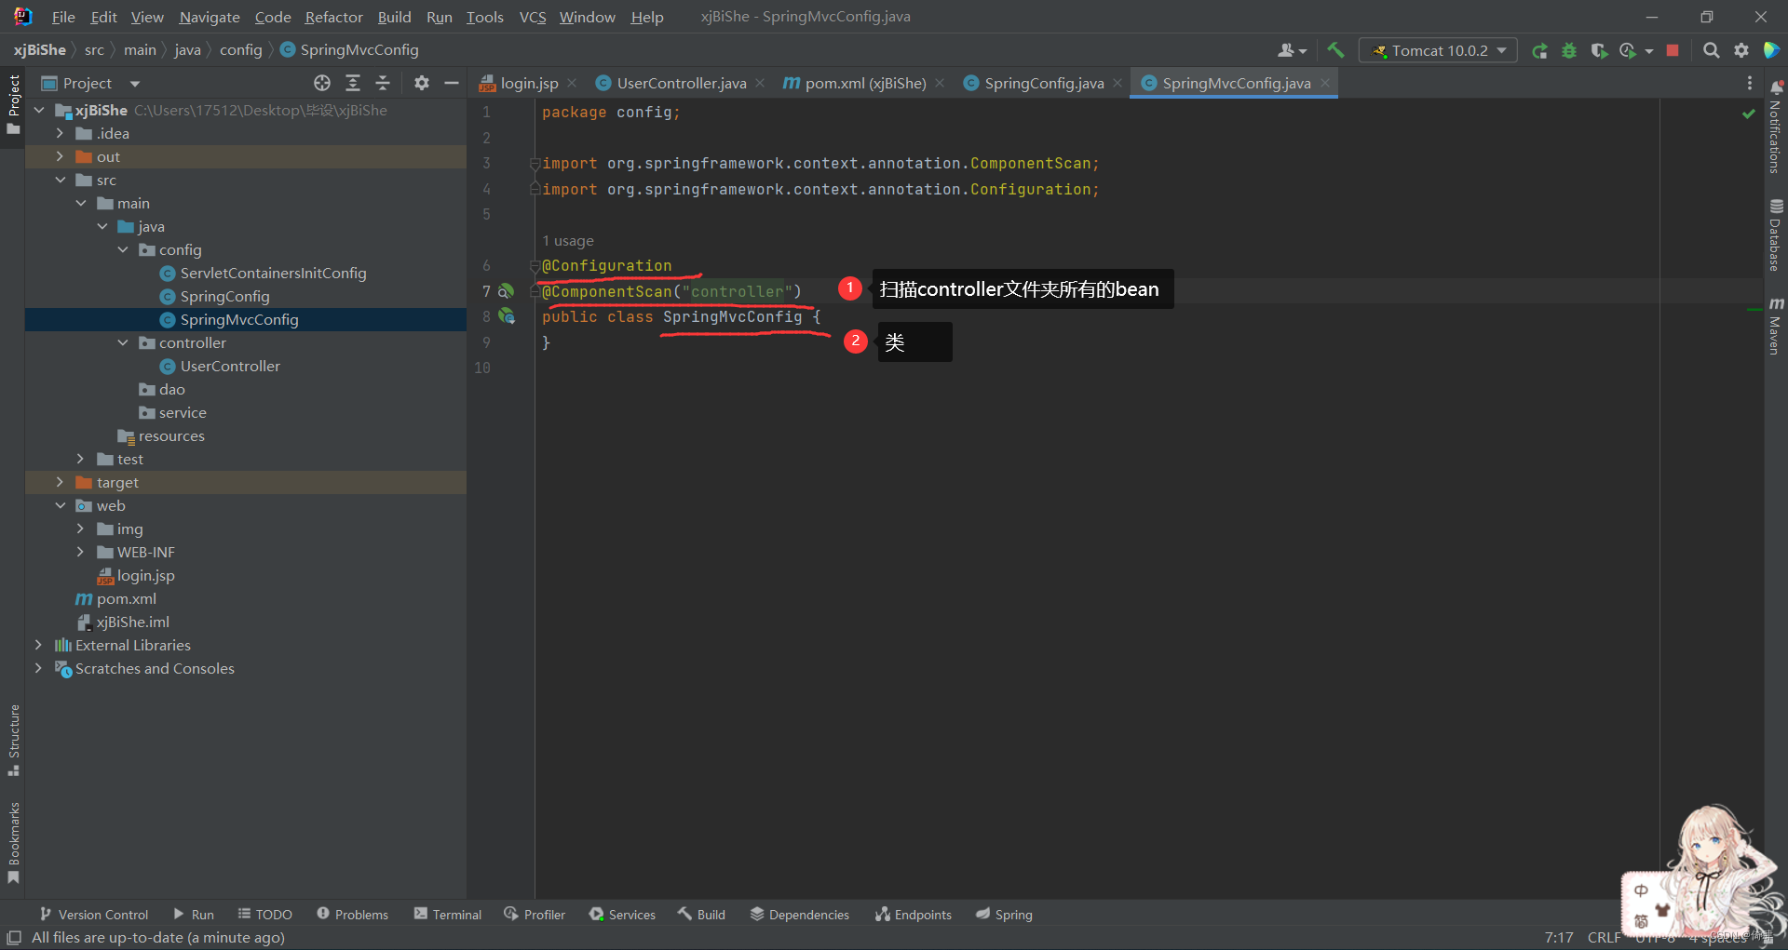Open Maven tool window

(x=1776, y=326)
